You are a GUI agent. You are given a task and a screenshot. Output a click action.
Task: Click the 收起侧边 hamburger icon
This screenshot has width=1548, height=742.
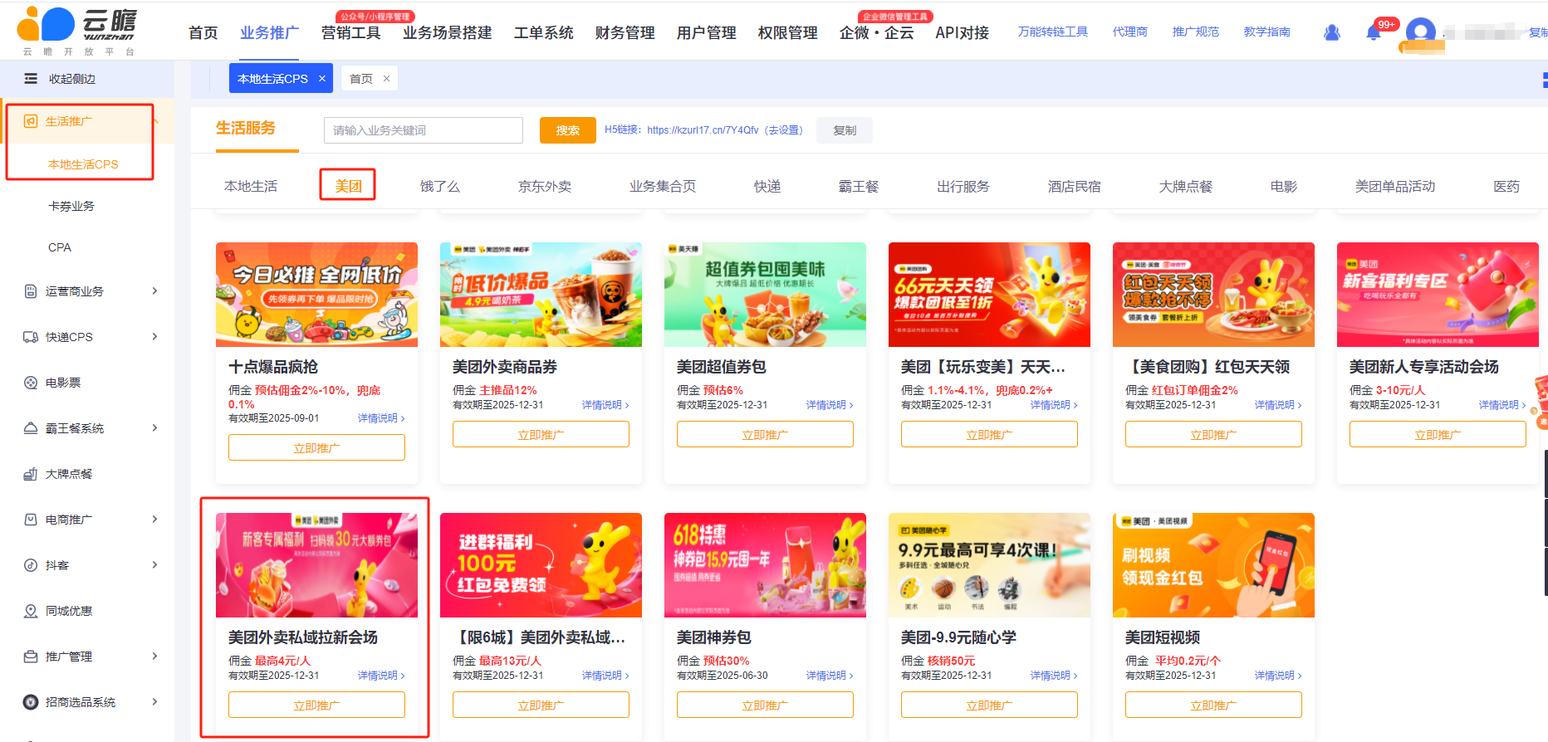31,79
